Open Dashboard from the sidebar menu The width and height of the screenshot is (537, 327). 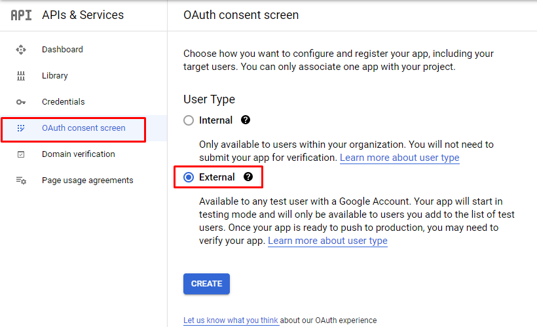62,50
